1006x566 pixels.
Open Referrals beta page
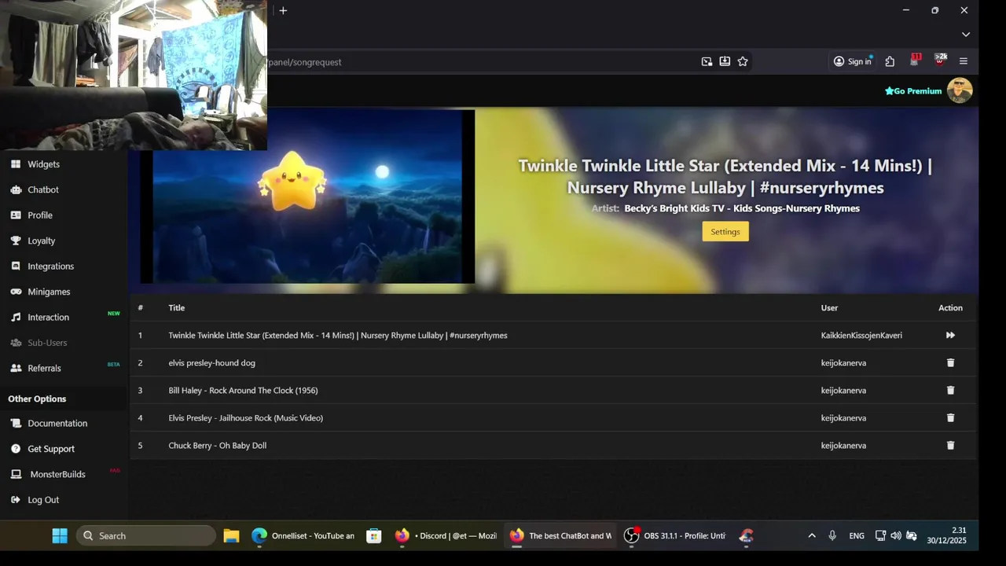click(x=44, y=368)
